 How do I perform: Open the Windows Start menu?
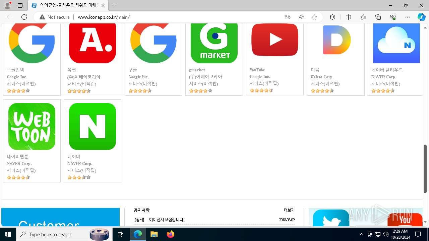tap(8, 234)
